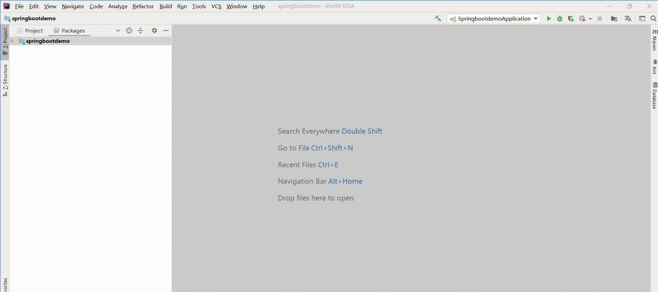Click the Build Project hammer icon
658x292 pixels.
438,19
